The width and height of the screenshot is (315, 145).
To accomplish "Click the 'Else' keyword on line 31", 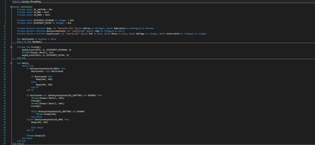I will [33, 82].
